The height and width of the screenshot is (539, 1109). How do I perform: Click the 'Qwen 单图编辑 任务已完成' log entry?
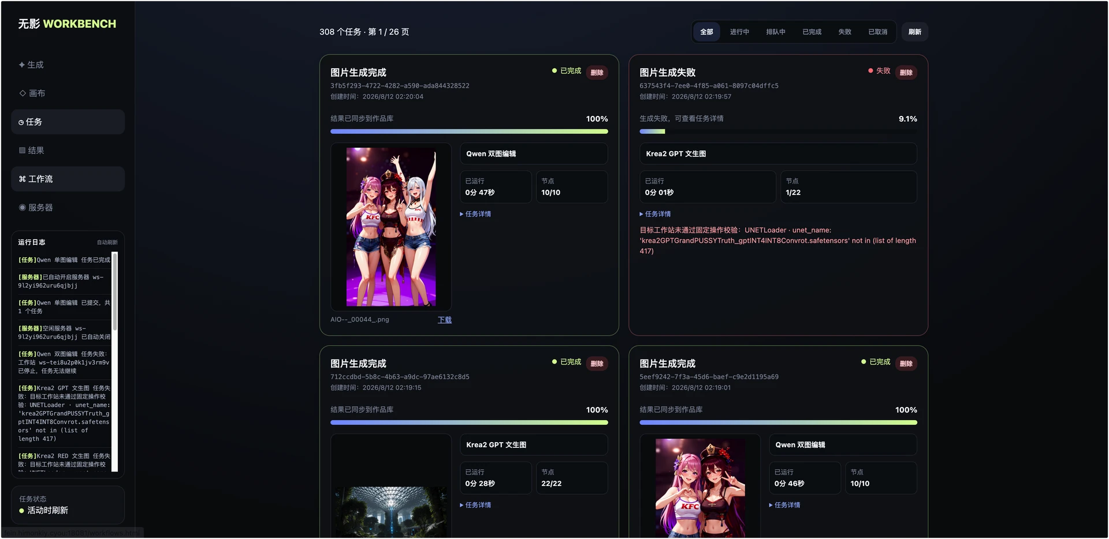[x=64, y=260]
